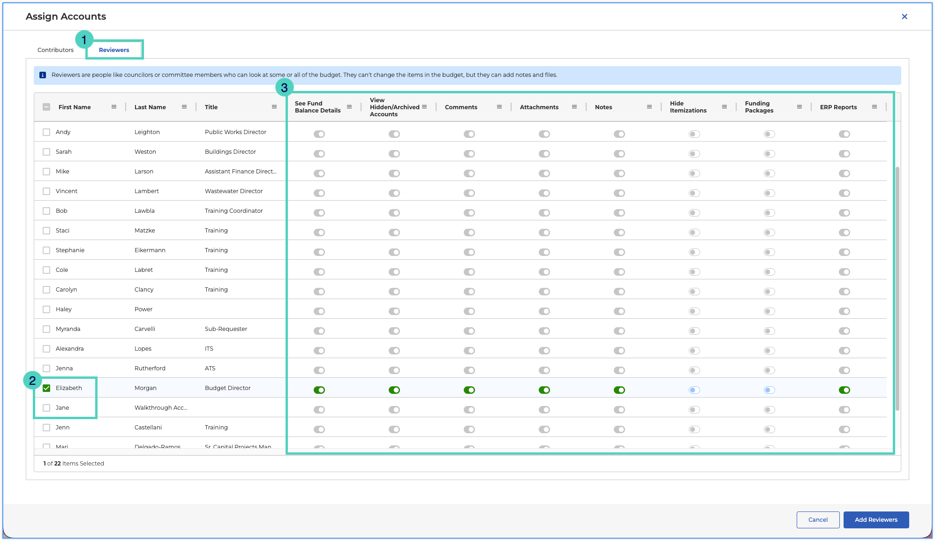
Task: Enable Elizabeth's Hide Itemizations toggle
Action: (x=694, y=390)
